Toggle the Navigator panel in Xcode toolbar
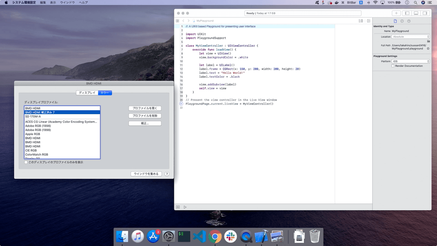This screenshot has height=246, width=437. point(407,13)
